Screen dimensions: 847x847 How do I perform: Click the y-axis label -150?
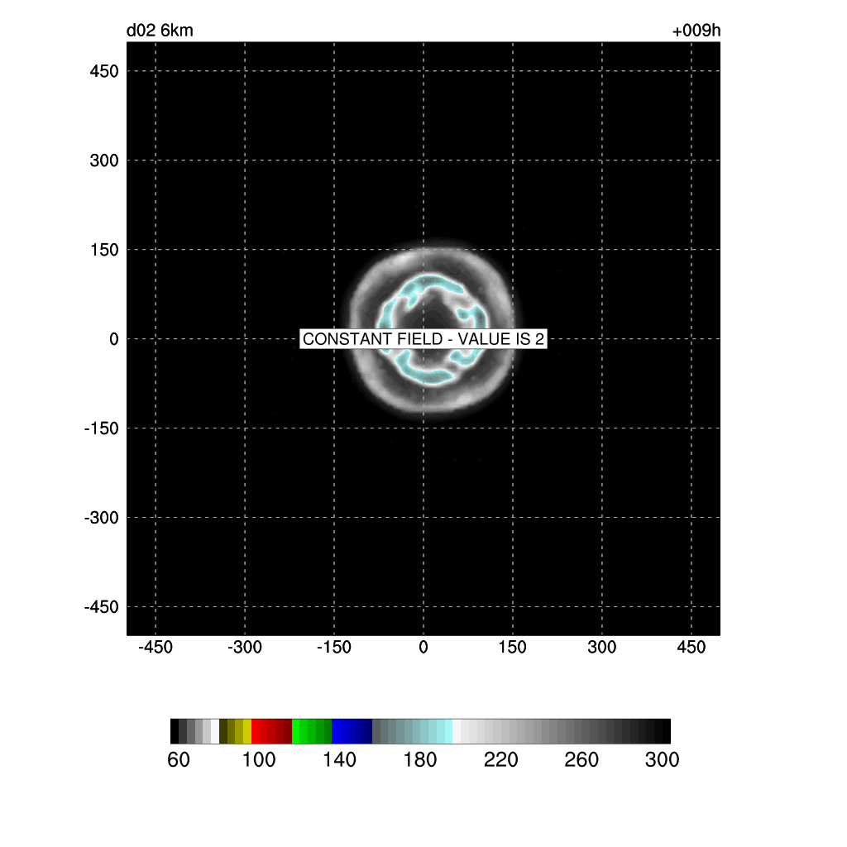click(102, 428)
